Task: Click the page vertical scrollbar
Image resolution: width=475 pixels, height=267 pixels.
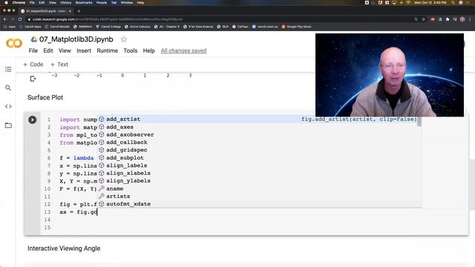Action: [x=472, y=185]
